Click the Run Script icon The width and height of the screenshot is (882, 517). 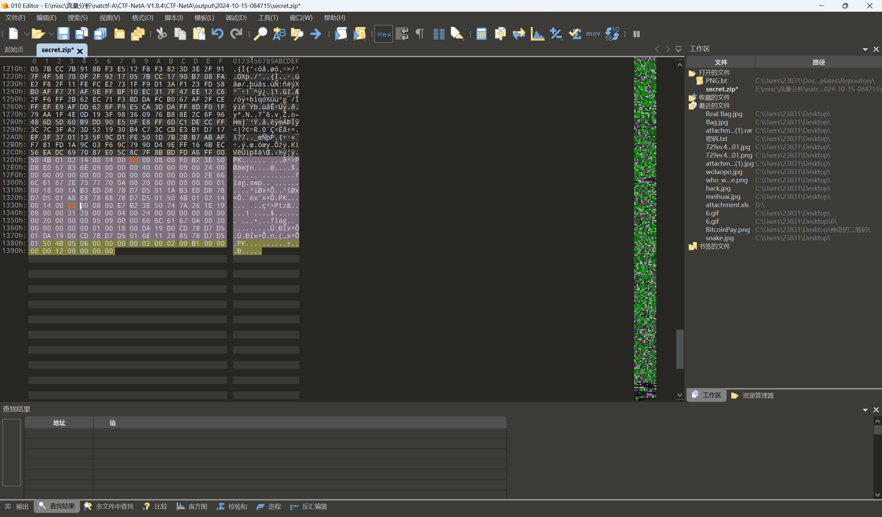coord(341,33)
